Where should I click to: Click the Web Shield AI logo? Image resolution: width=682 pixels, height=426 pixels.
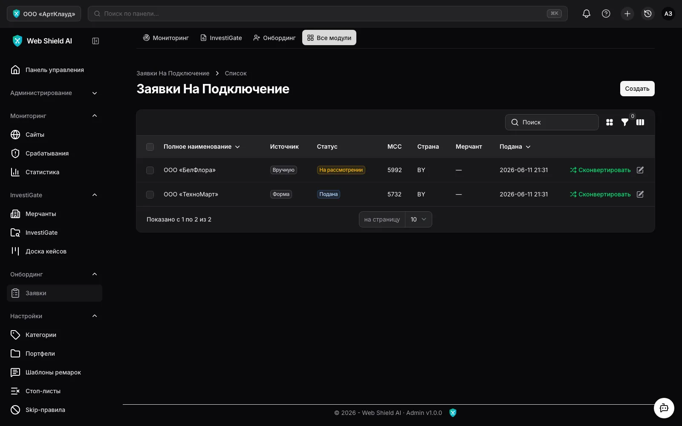coord(42,41)
